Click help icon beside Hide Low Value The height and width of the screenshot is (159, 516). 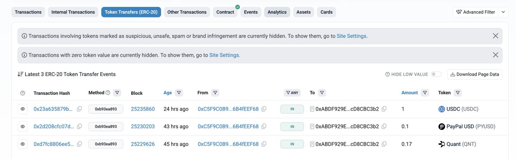click(387, 74)
